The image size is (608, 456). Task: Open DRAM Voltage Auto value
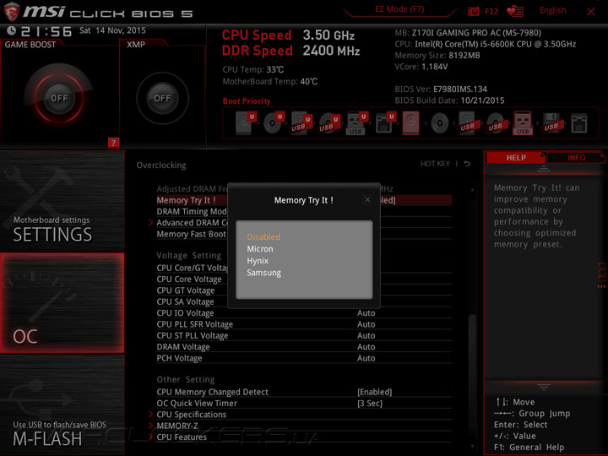(x=366, y=347)
